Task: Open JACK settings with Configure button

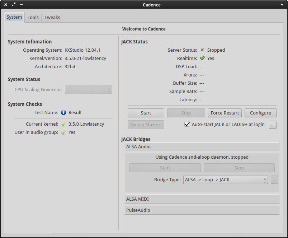Action: (x=260, y=113)
